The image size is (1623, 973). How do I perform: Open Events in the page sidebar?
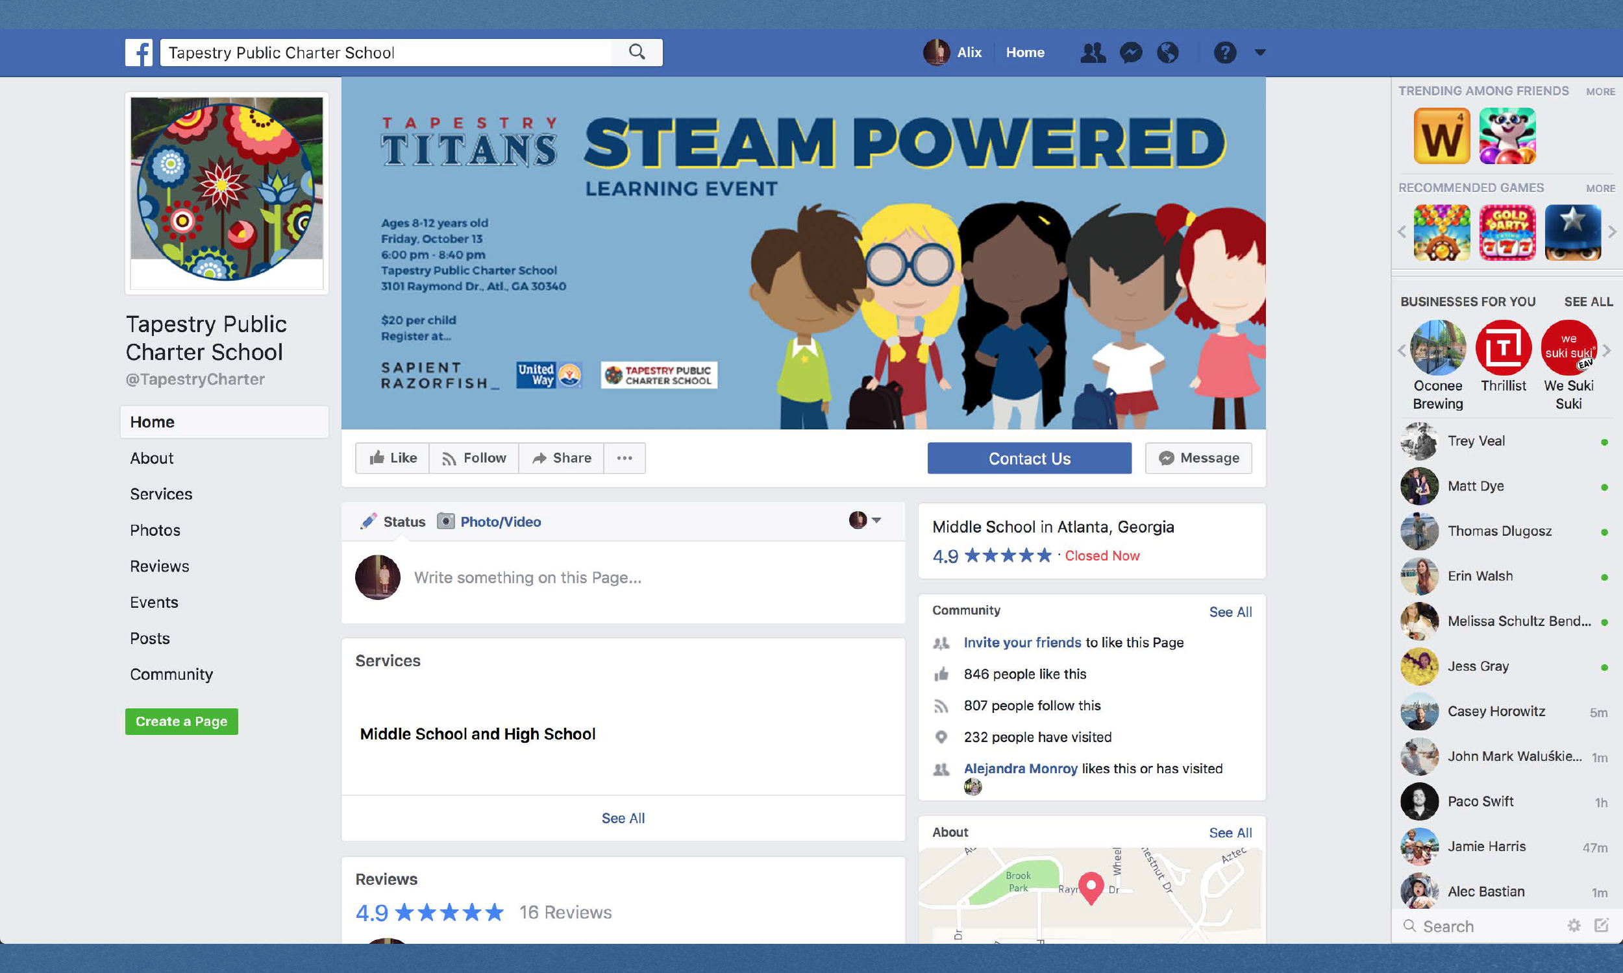[153, 603]
